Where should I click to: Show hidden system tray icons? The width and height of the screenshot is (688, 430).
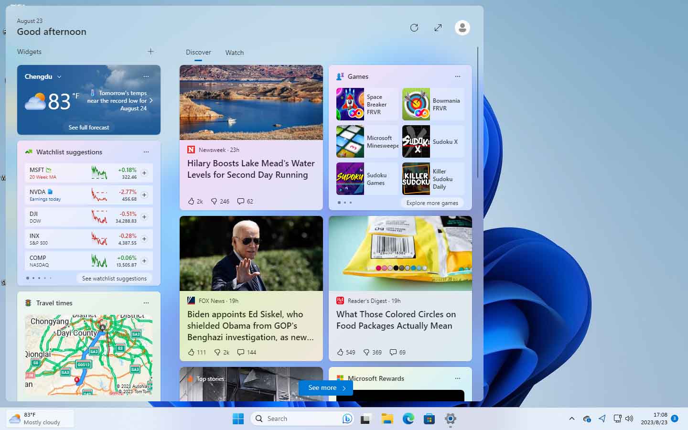tap(572, 419)
